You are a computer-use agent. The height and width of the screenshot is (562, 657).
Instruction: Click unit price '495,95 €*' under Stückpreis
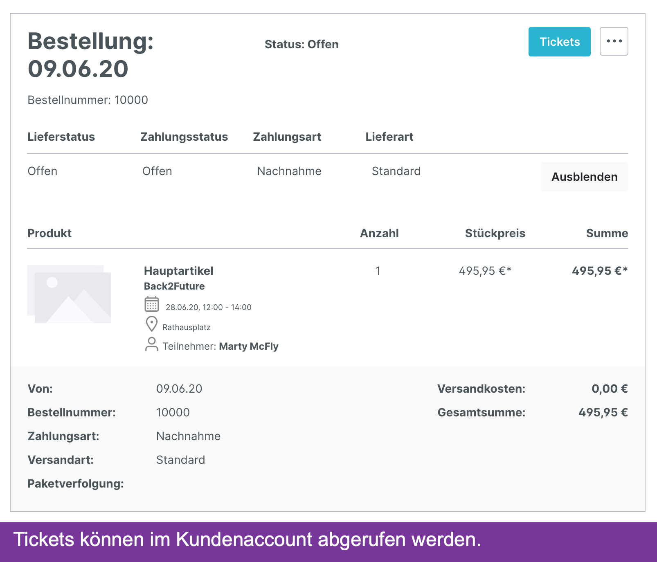point(485,271)
